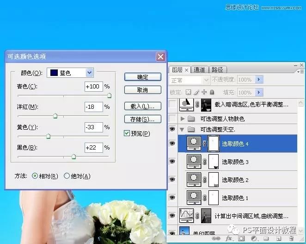Hide the 可选调整天空 group
The width and height of the screenshot is (306, 244).
click(172, 129)
